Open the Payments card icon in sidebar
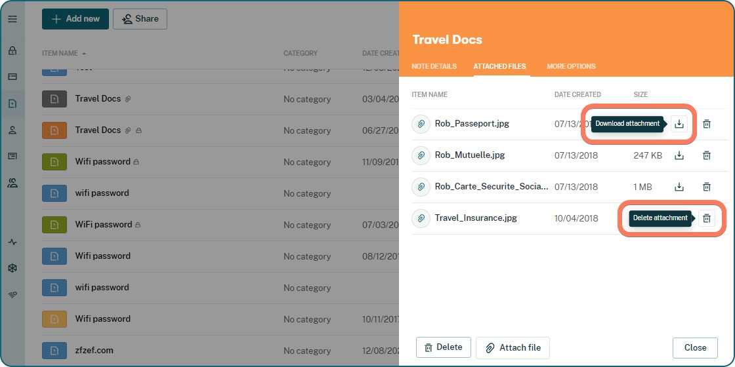The width and height of the screenshot is (735, 367). (12, 76)
